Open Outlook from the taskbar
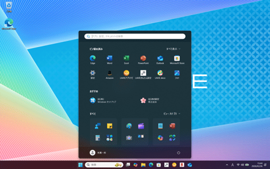 point(190,165)
